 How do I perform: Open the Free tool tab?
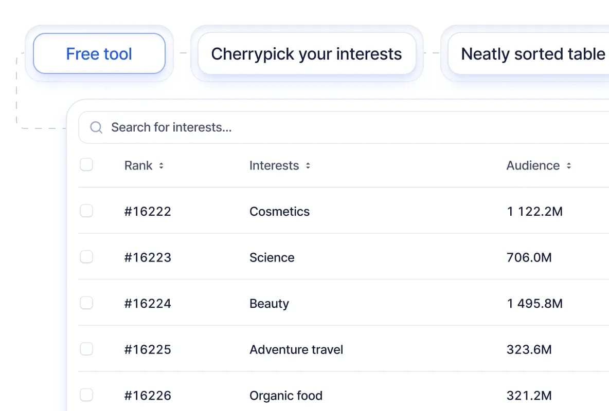(99, 54)
